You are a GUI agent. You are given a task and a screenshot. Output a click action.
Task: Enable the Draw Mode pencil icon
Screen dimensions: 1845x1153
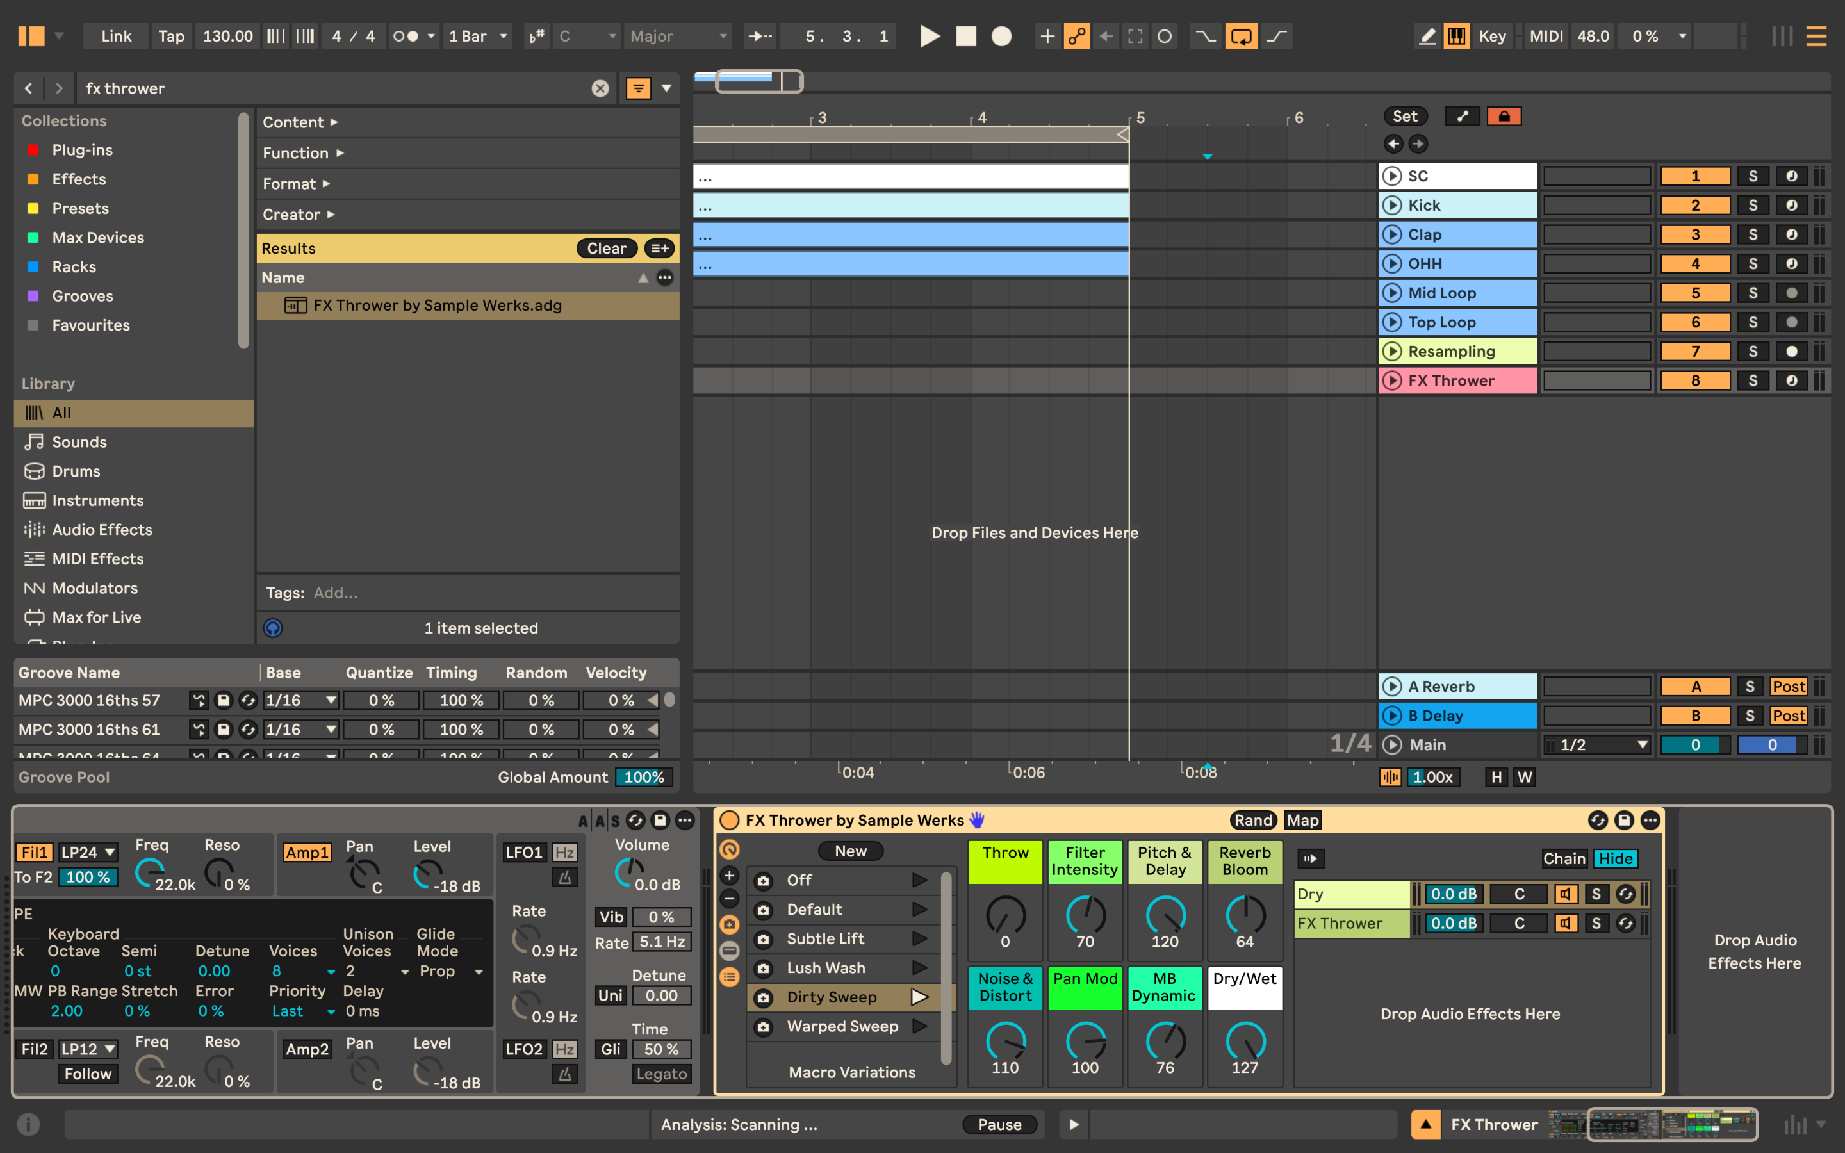click(1427, 36)
